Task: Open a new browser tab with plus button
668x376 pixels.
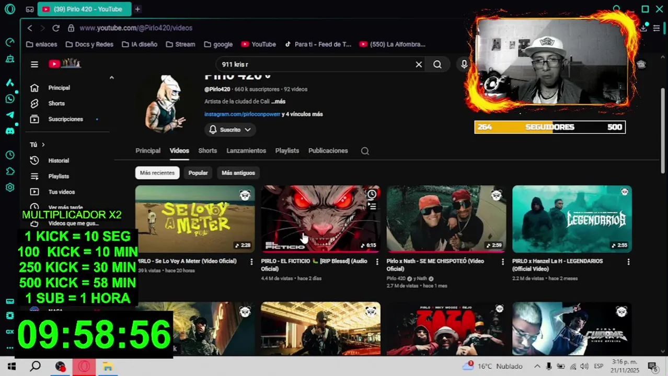Action: coord(137,9)
